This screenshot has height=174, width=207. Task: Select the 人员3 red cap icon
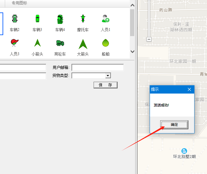tap(14, 43)
